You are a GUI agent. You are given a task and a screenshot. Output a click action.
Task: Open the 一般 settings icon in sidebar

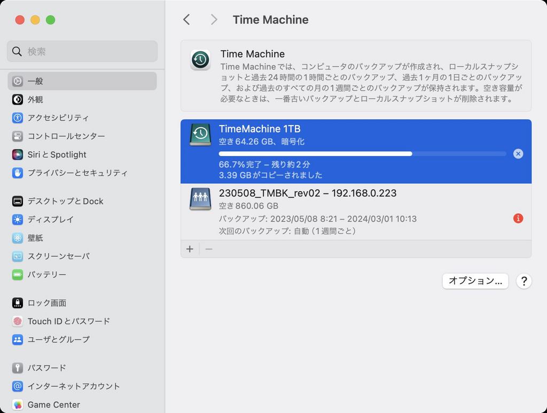pos(18,81)
